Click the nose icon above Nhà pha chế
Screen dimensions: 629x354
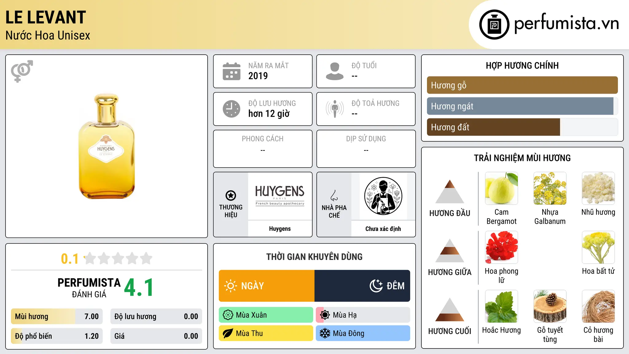[334, 195]
